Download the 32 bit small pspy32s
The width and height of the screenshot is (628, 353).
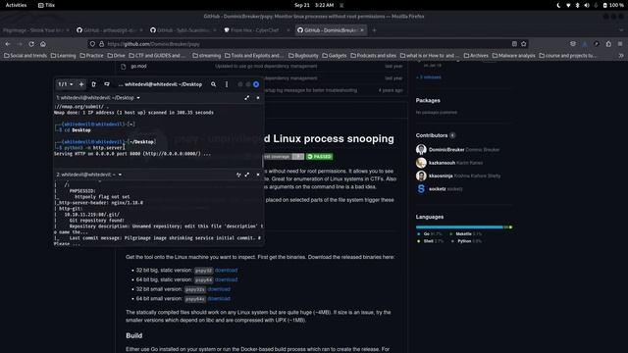coord(219,289)
